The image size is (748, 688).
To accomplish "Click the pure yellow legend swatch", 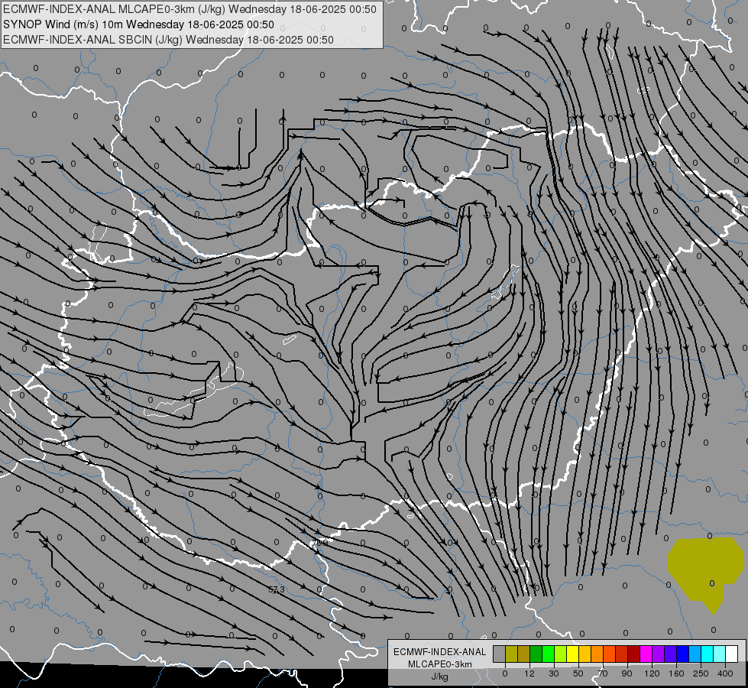I will [x=572, y=654].
